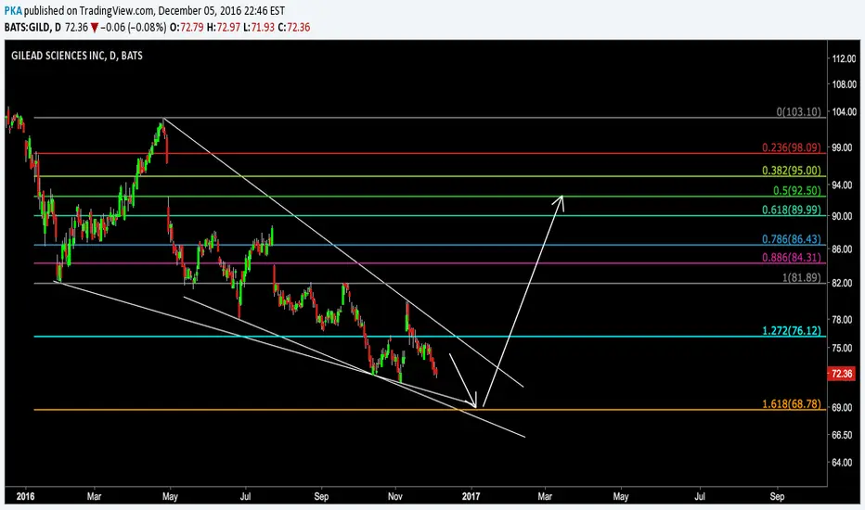Click the 0.618(89.99) Fibonacci label
The image size is (865, 510).
click(791, 210)
